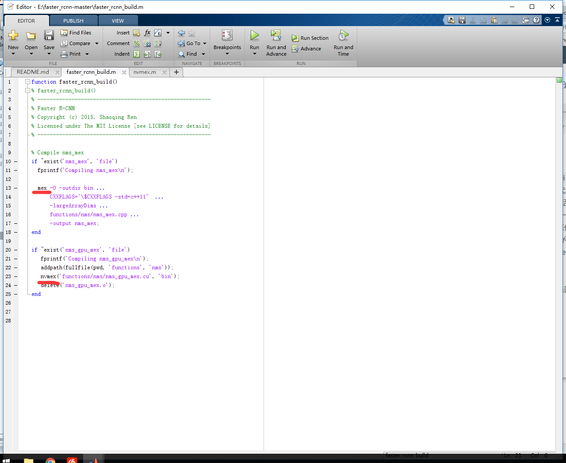Screen dimensions: 566x463
Task: Click the Advance button
Action: 307,49
